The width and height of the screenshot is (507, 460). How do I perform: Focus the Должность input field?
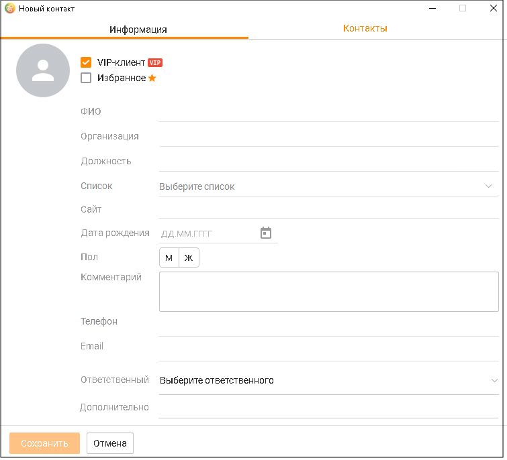coord(328,163)
